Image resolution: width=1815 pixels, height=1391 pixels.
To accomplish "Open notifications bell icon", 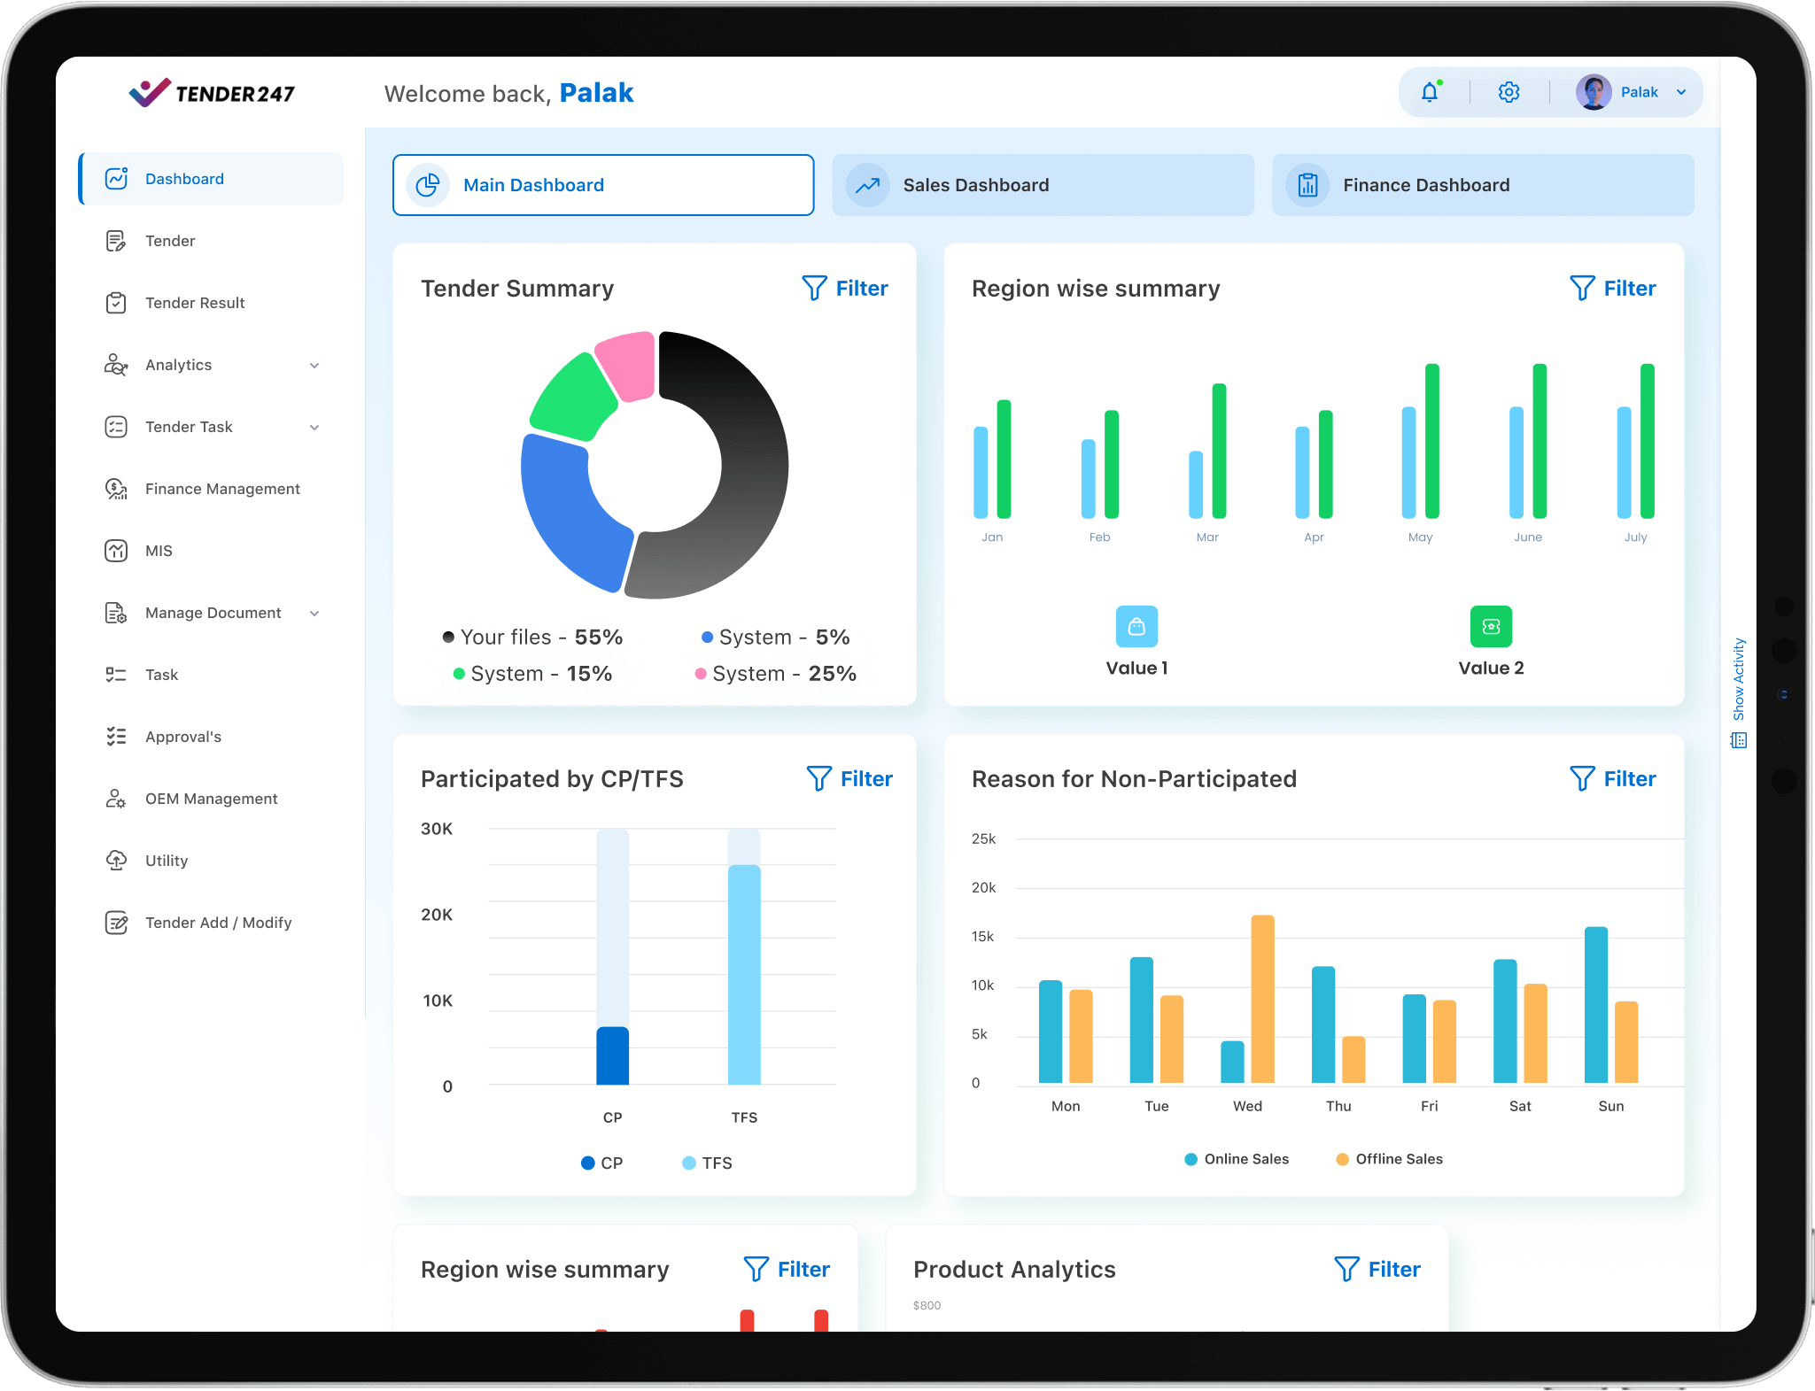I will pos(1430,92).
